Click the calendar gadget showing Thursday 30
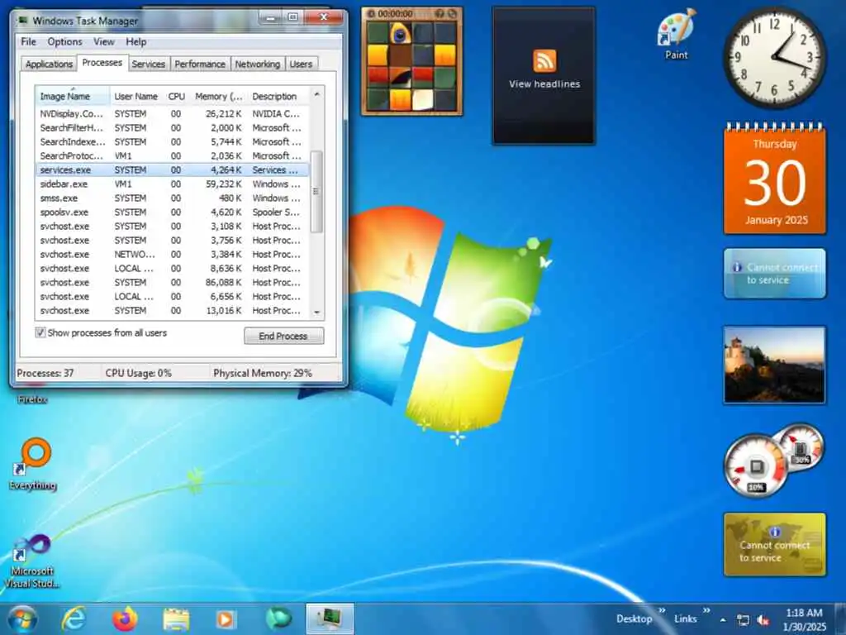The width and height of the screenshot is (846, 635). [775, 179]
